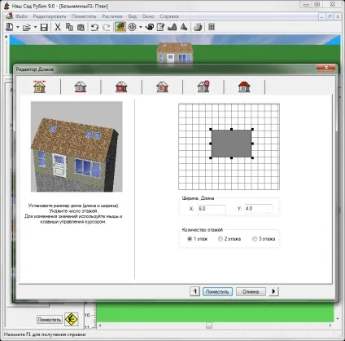345x341 pixels.
Task: Click the X width input field
Action: [212, 209]
